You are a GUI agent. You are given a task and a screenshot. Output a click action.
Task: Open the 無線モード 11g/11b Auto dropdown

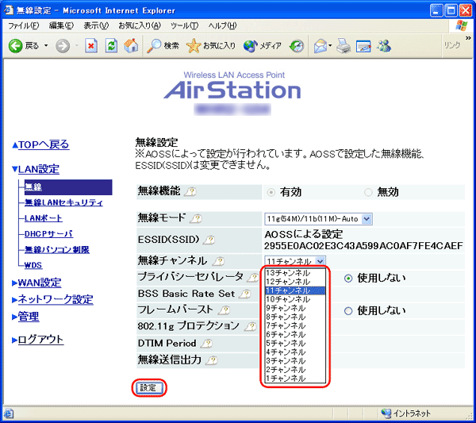(x=318, y=219)
